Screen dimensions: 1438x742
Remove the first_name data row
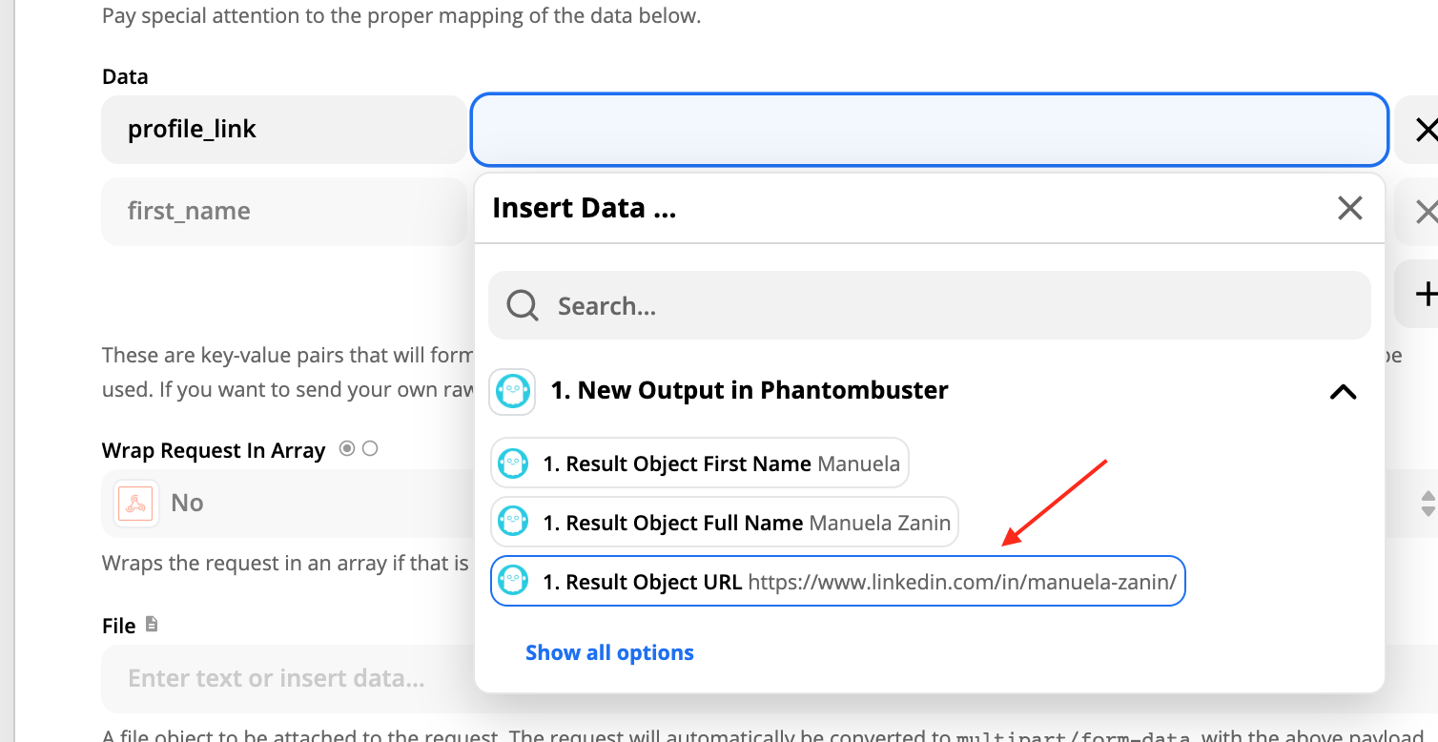point(1425,211)
